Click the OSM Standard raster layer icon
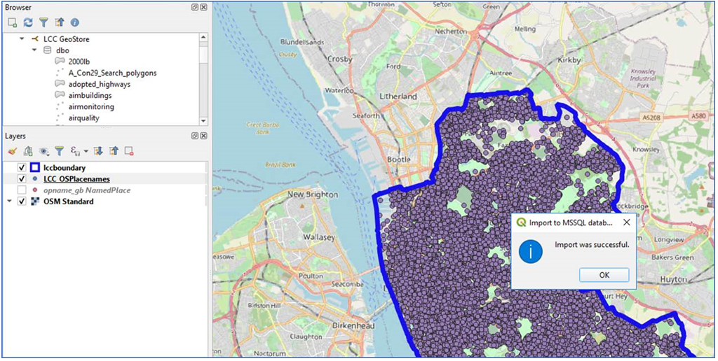 [x=35, y=201]
